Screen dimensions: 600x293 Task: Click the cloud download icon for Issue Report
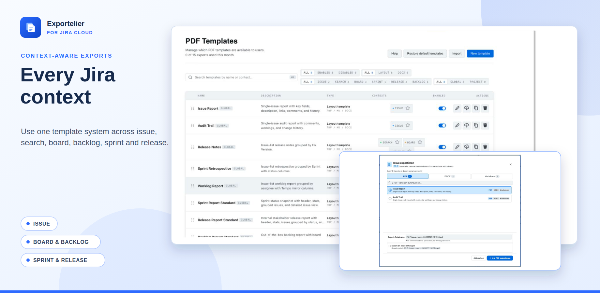pyautogui.click(x=467, y=108)
